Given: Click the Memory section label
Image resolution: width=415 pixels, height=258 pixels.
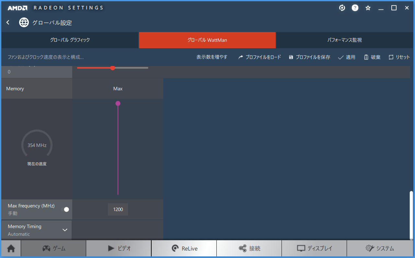Looking at the screenshot, I should [x=15, y=89].
